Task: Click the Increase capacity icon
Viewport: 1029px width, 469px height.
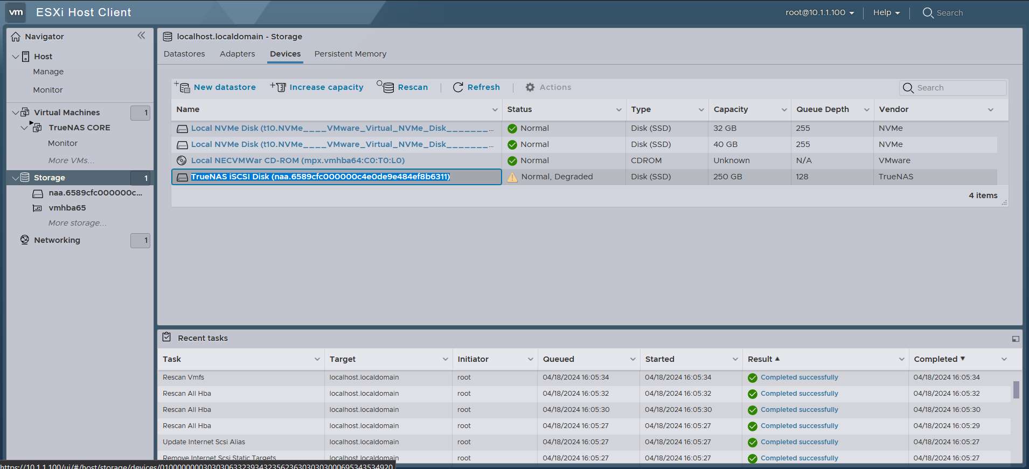Action: pyautogui.click(x=278, y=87)
